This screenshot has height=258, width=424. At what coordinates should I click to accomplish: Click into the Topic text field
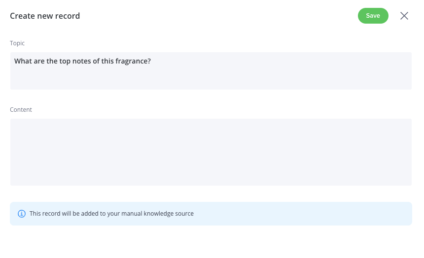pos(211,71)
